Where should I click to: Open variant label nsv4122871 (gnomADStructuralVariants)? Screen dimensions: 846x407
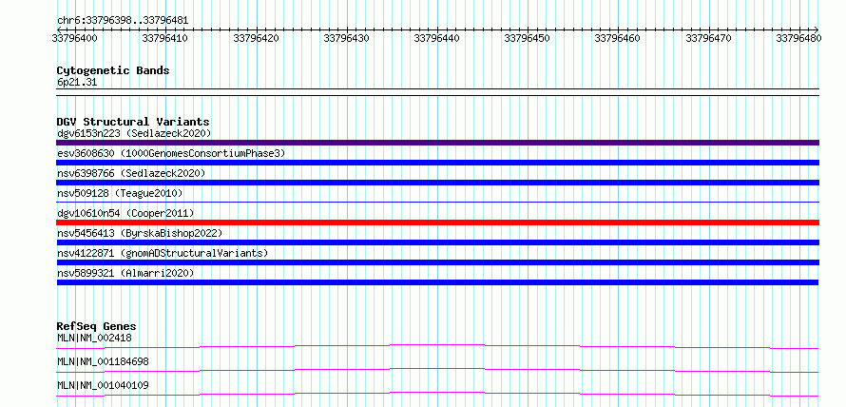click(x=162, y=253)
